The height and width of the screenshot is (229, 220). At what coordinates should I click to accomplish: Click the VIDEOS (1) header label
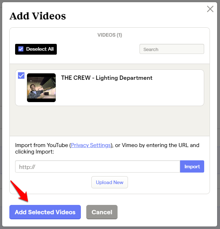coord(110,35)
